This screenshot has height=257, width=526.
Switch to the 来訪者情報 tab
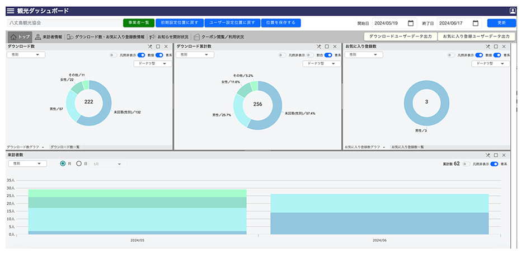[49, 37]
